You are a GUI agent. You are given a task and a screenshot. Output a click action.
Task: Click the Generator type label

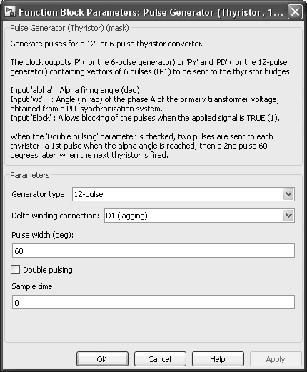(39, 194)
